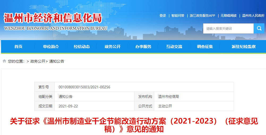
Task: Open 浙江政务服务APP link
Action: 202,16
